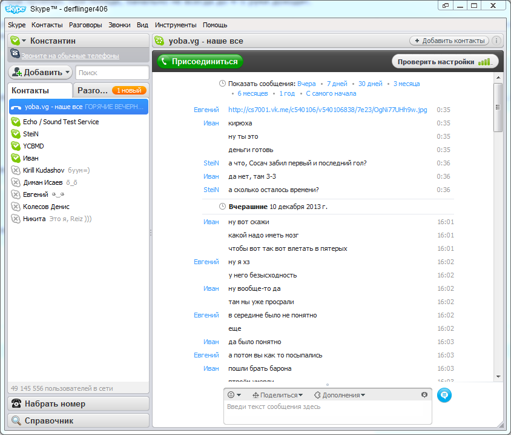Switch to the Разго... tab with 1 новый
Image resolution: width=511 pixels, height=435 pixels.
(x=111, y=91)
